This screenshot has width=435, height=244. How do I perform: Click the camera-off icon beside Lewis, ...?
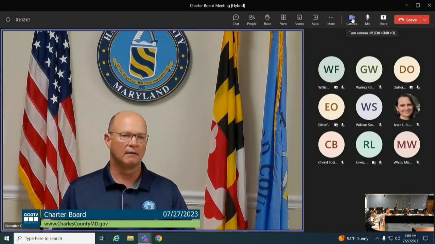click(374, 163)
